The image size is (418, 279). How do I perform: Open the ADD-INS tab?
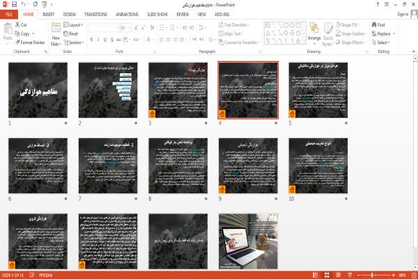222,15
